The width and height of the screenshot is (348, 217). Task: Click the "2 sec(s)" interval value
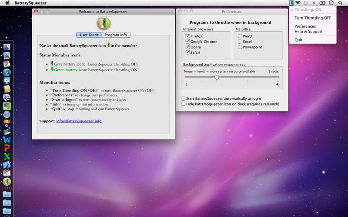pos(274,71)
